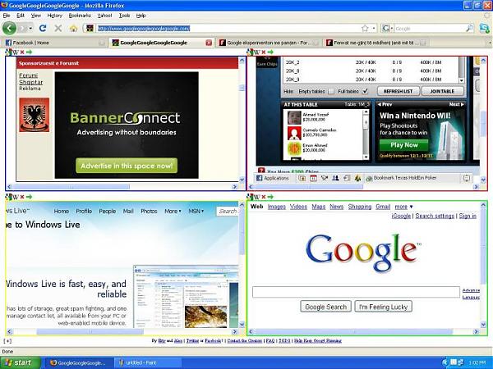
Task: Switch to the Facebook | Home tab
Action: click(54, 43)
